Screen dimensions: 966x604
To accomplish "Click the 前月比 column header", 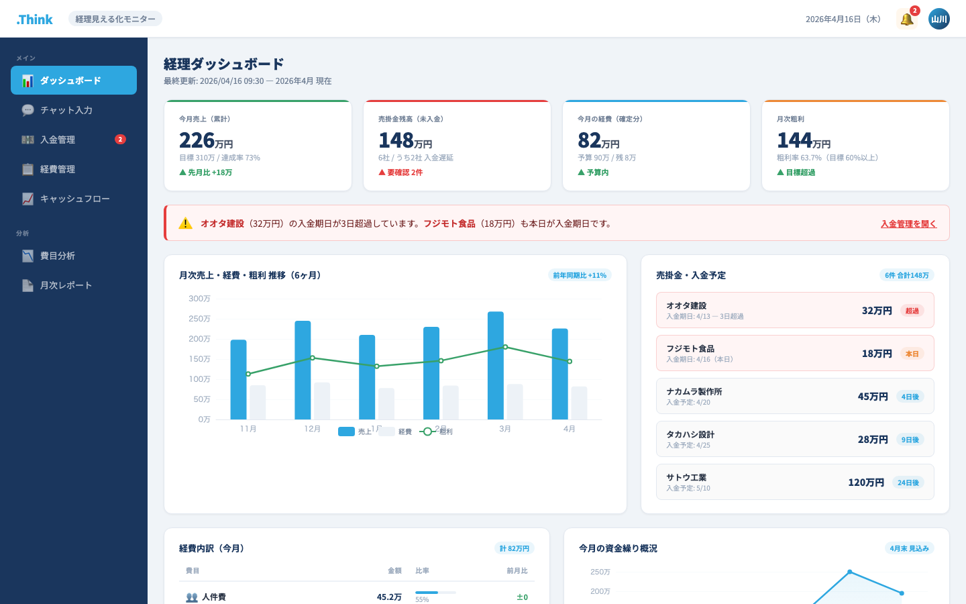I will pos(517,570).
